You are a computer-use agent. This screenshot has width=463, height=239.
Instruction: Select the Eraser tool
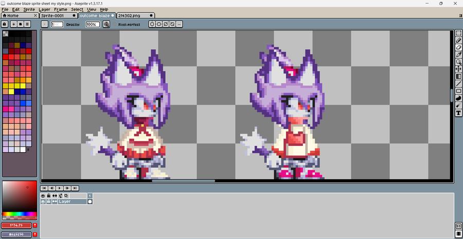pyautogui.click(x=458, y=47)
